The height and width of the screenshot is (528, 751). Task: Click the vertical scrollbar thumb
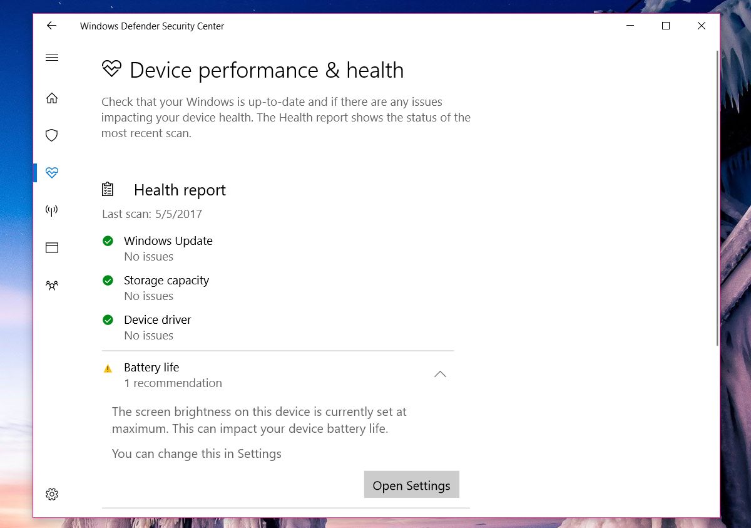(717, 197)
